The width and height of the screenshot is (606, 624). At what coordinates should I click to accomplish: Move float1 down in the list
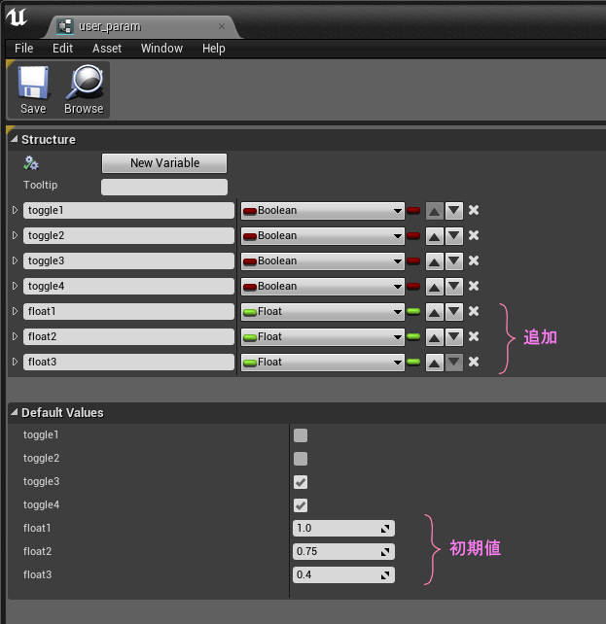tap(454, 312)
